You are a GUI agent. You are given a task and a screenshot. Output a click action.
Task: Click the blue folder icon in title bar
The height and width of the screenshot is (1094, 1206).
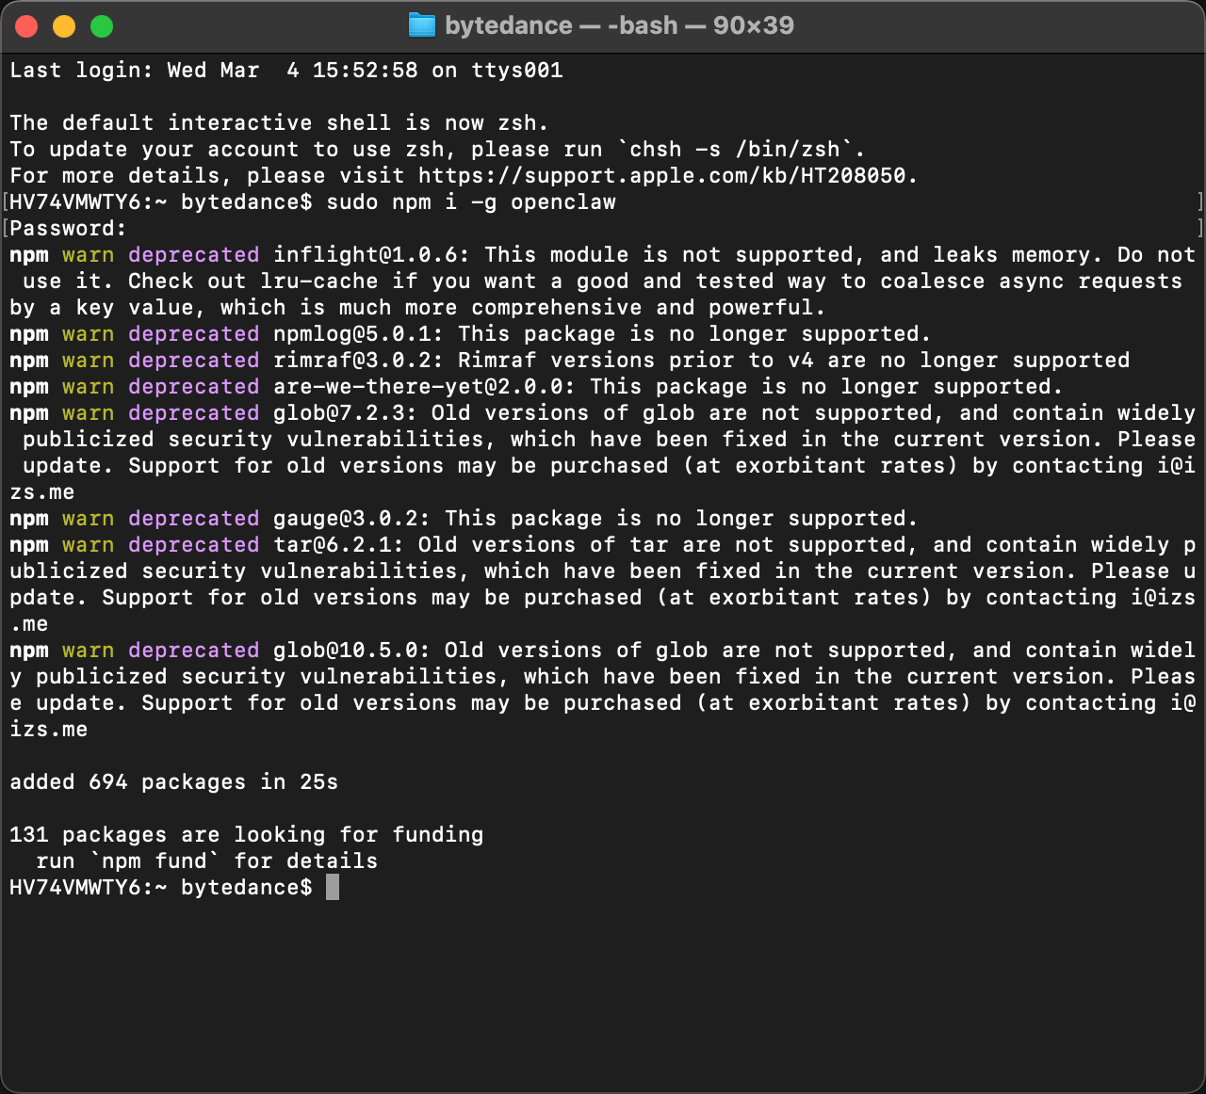[x=421, y=25]
